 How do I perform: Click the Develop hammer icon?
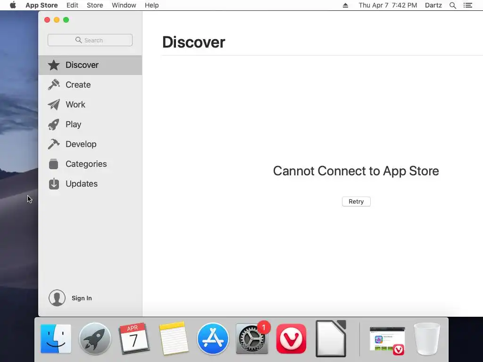click(x=54, y=144)
